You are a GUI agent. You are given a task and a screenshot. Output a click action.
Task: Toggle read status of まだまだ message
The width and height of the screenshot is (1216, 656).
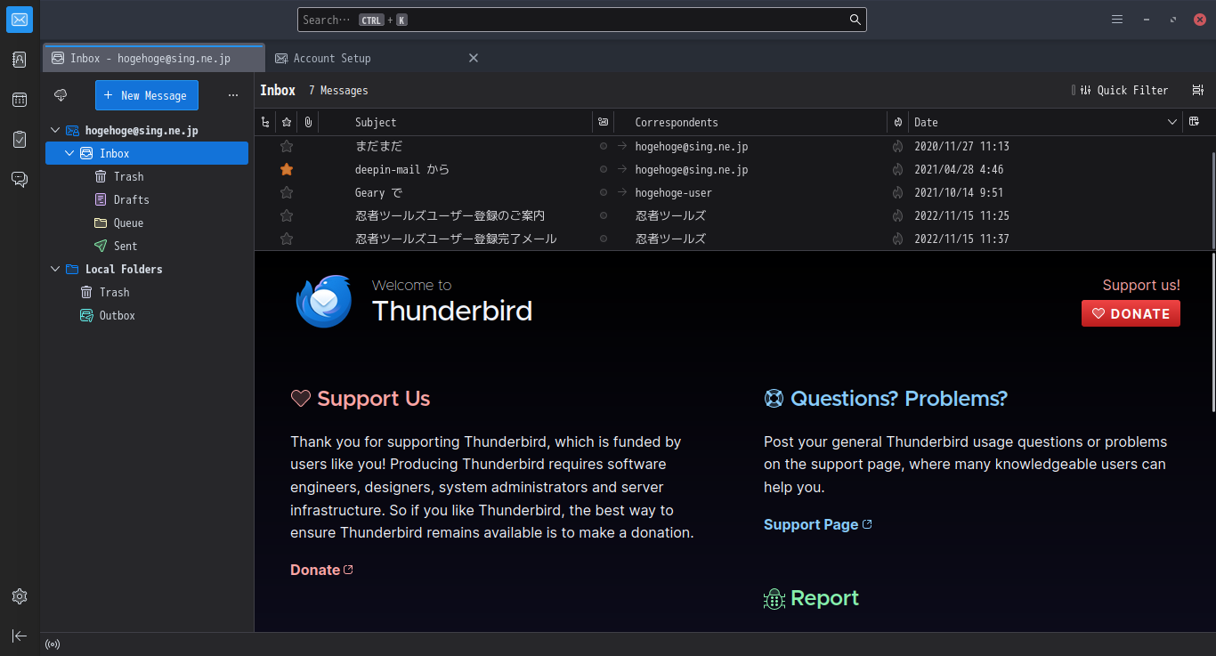click(604, 146)
